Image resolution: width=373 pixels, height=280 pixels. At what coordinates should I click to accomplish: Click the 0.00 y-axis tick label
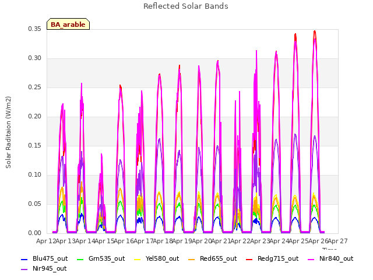pyautogui.click(x=34, y=233)
